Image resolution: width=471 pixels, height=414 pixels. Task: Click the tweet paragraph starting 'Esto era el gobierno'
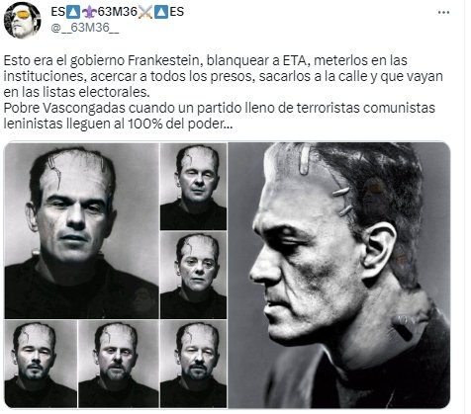point(224,76)
